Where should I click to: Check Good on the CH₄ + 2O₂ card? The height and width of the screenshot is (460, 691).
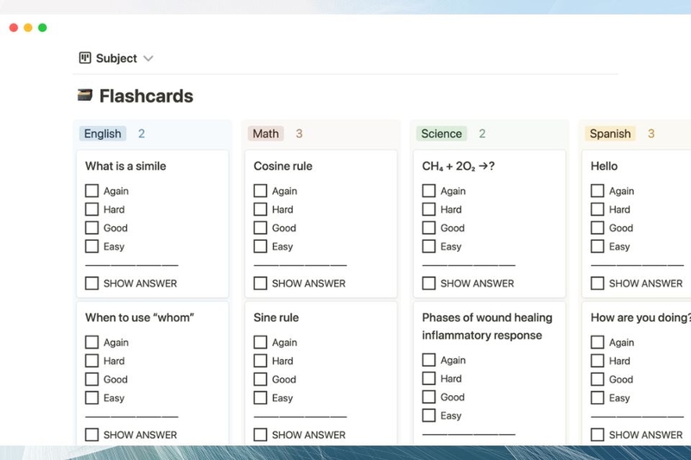428,228
